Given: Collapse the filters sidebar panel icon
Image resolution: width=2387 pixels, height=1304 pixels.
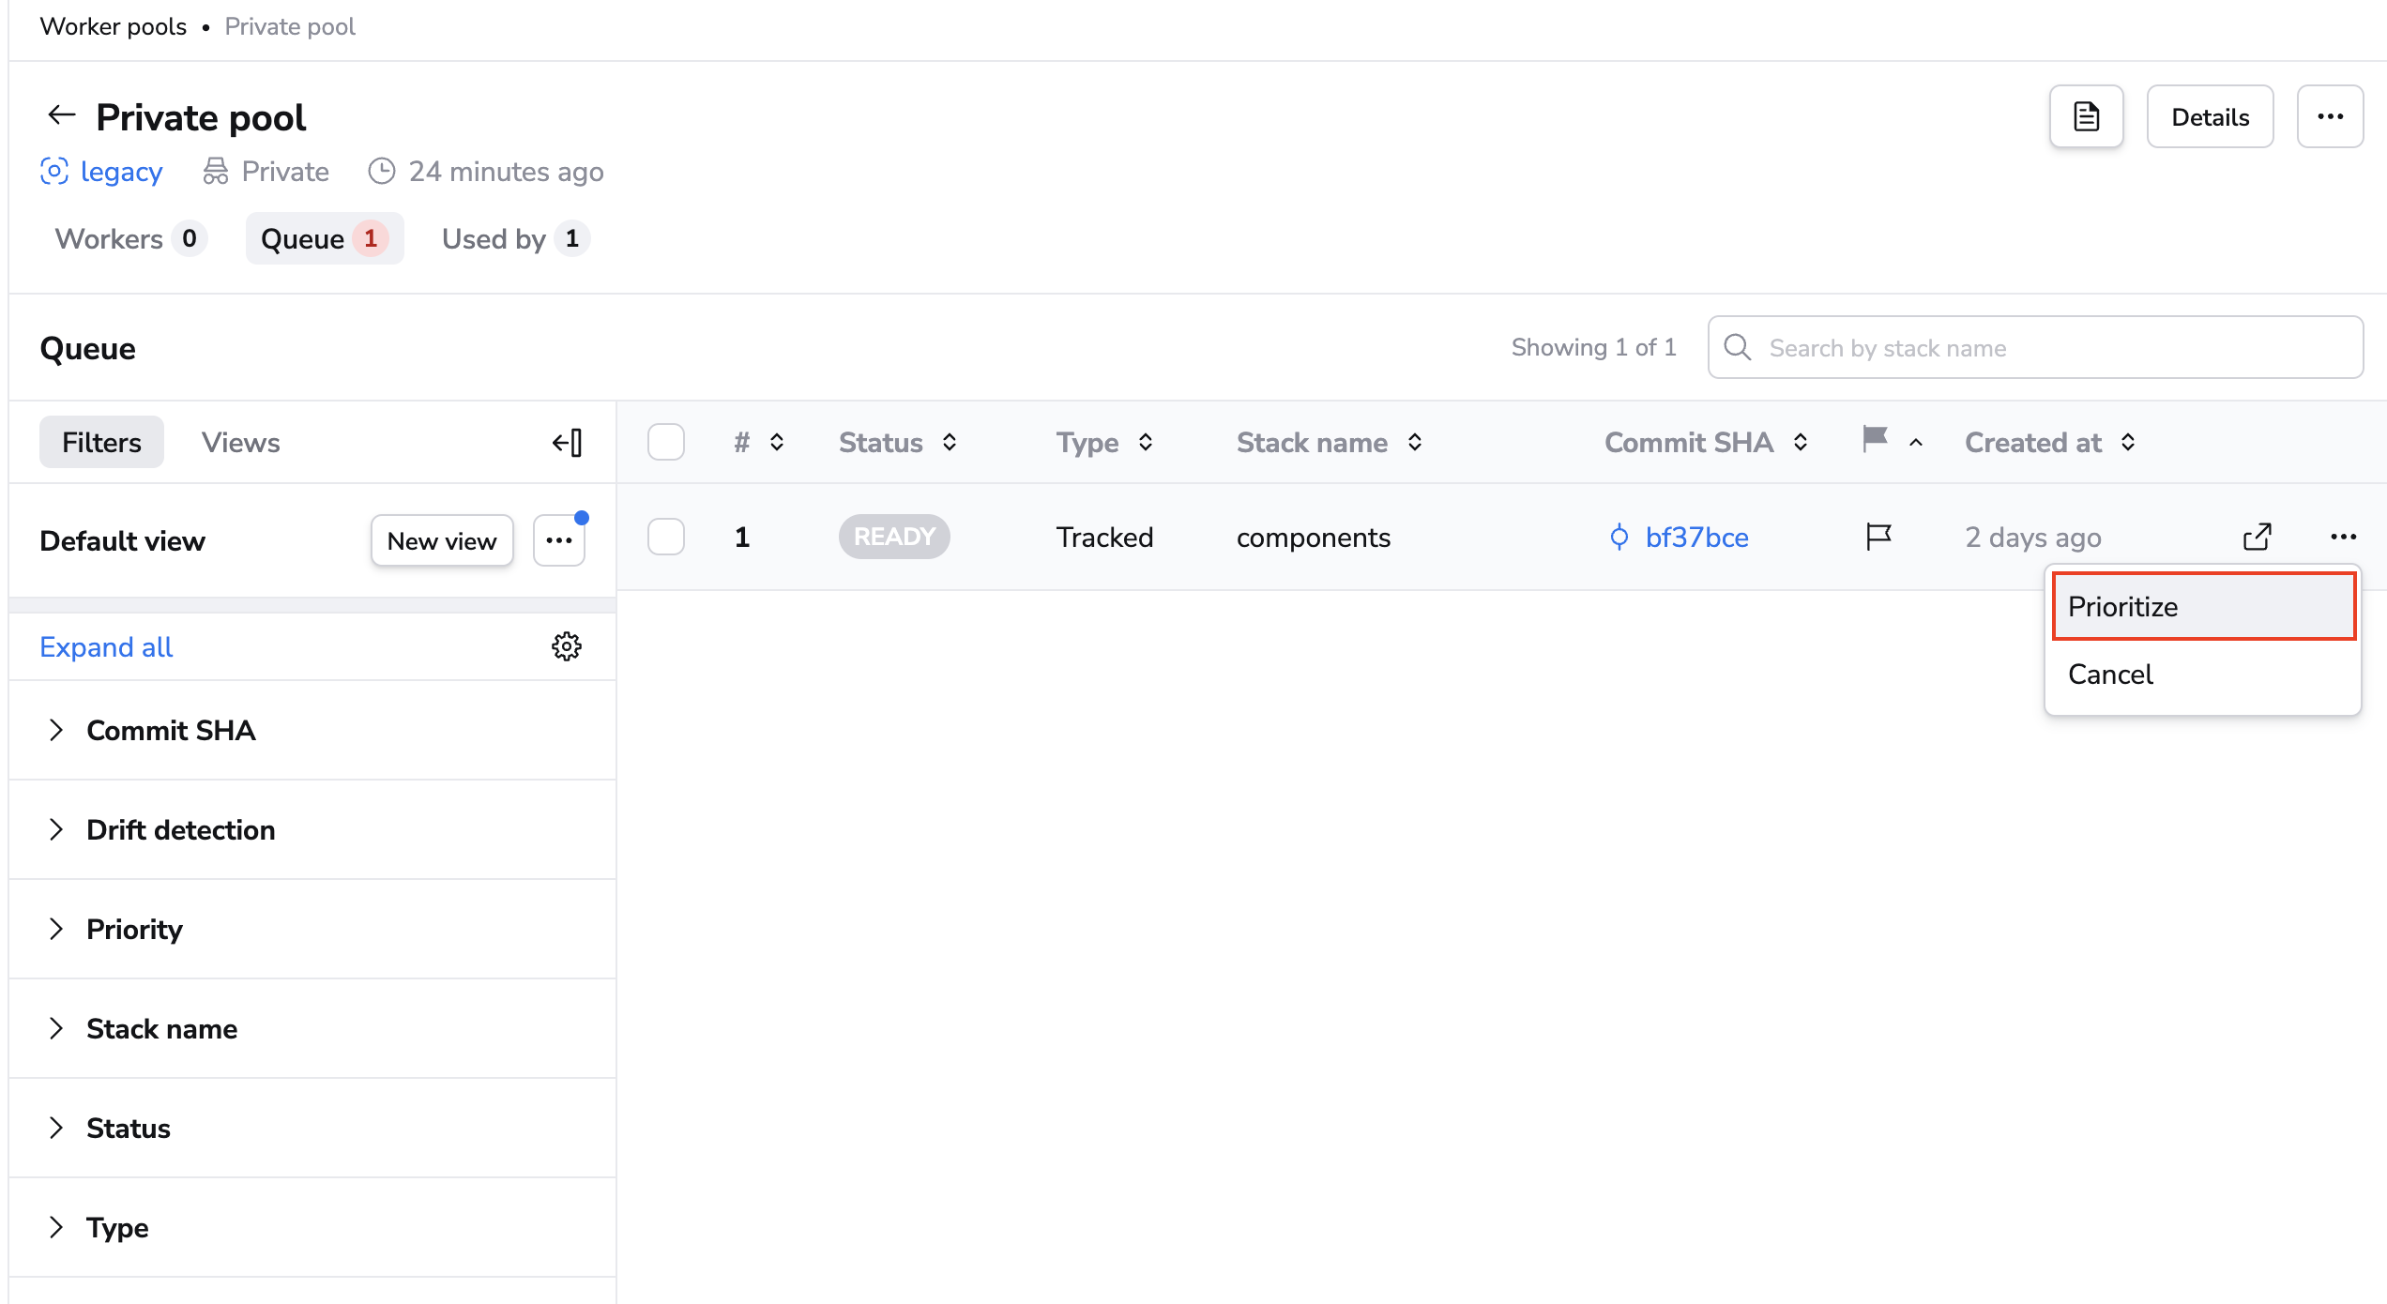Looking at the screenshot, I should (x=567, y=443).
